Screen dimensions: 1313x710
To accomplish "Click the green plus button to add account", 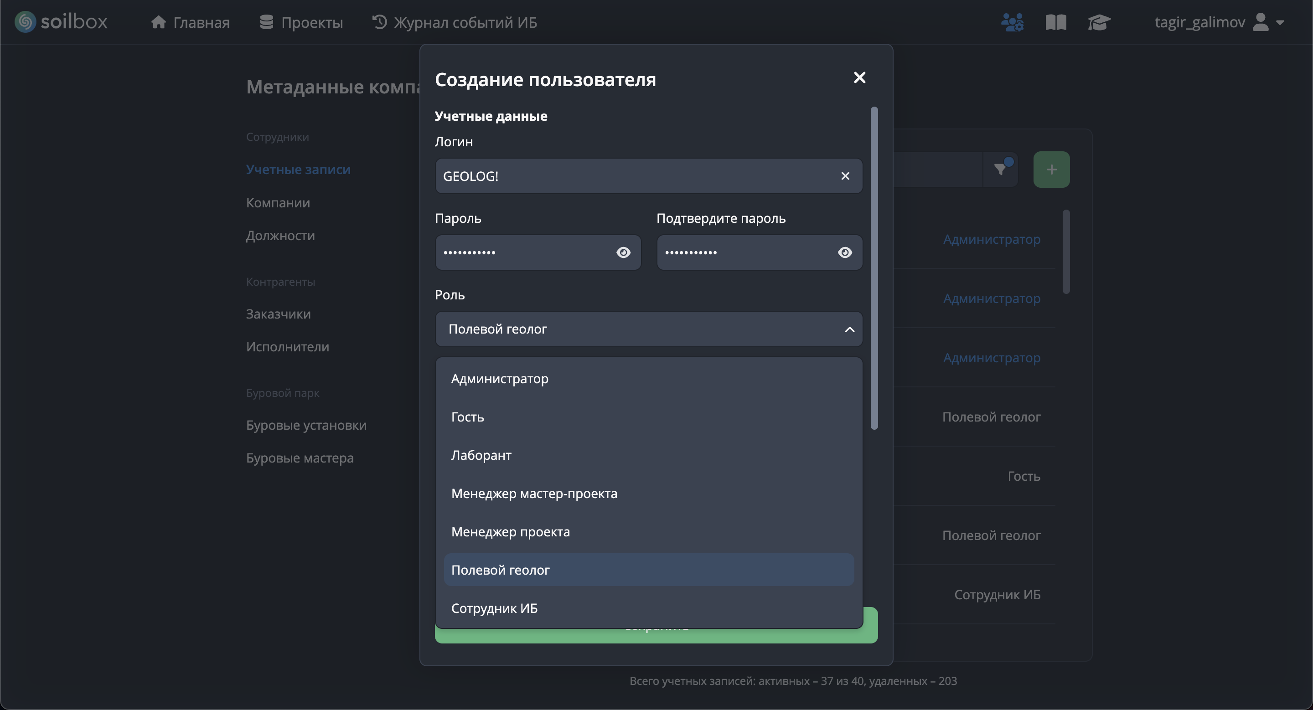I will coord(1051,169).
